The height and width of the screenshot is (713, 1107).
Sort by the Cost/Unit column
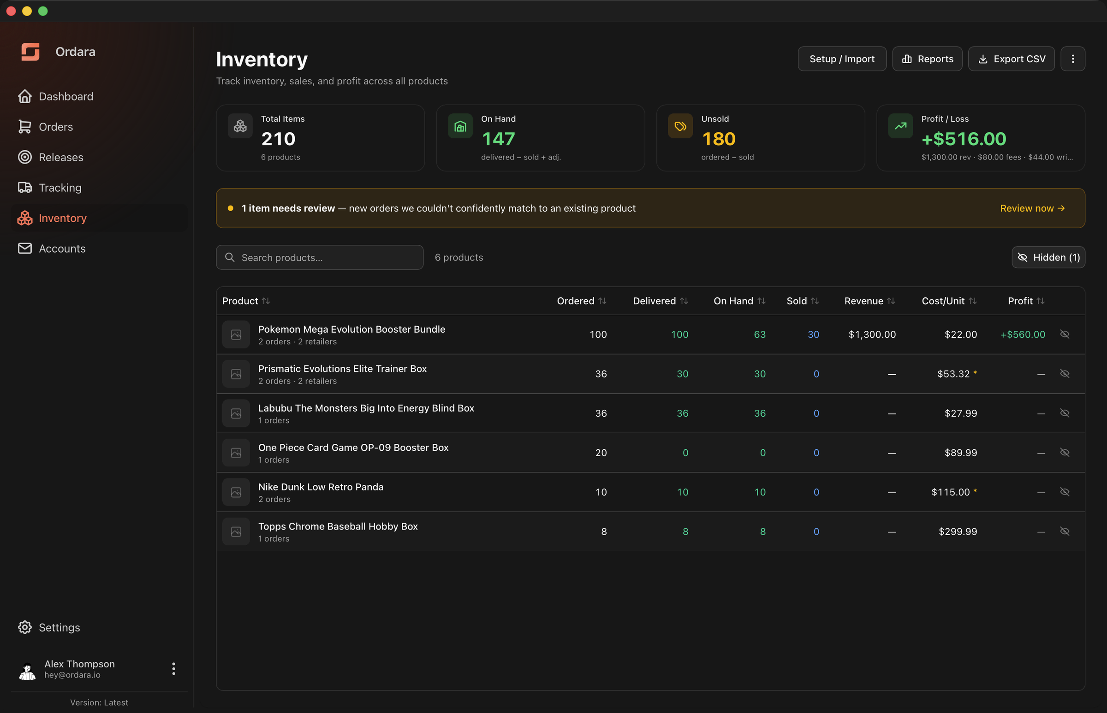[x=949, y=301]
